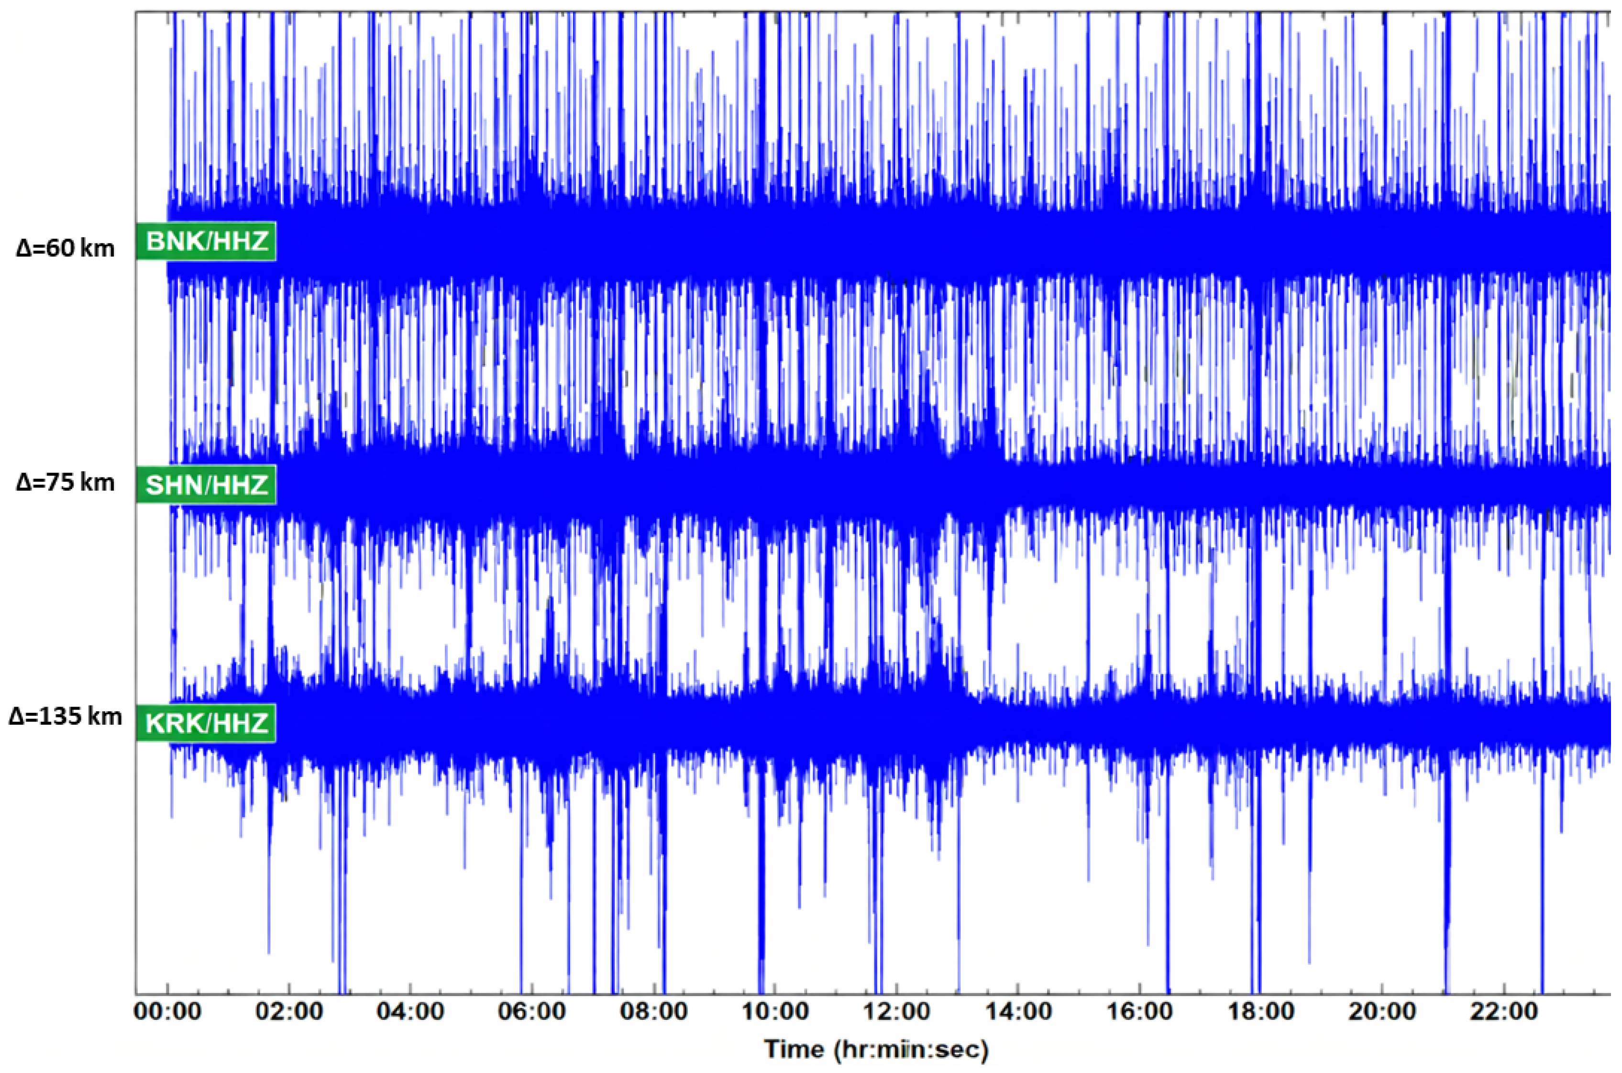The height and width of the screenshot is (1073, 1622).
Task: Click the BNK/HHZ station label
Action: (x=206, y=241)
